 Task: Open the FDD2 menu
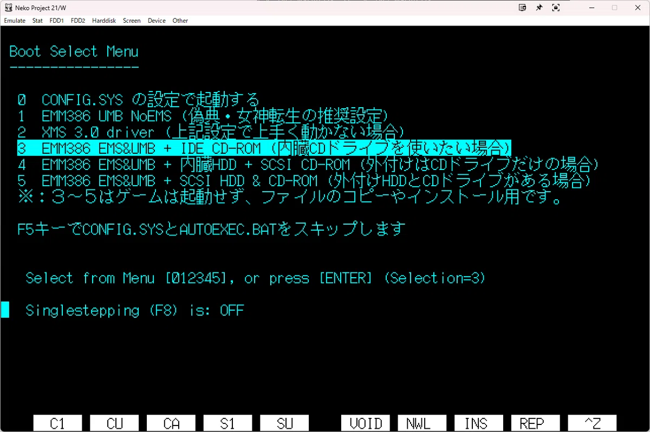(x=78, y=21)
